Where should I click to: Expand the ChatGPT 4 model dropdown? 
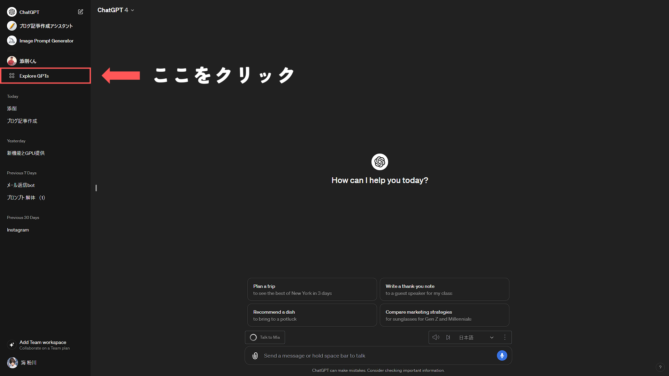116,10
